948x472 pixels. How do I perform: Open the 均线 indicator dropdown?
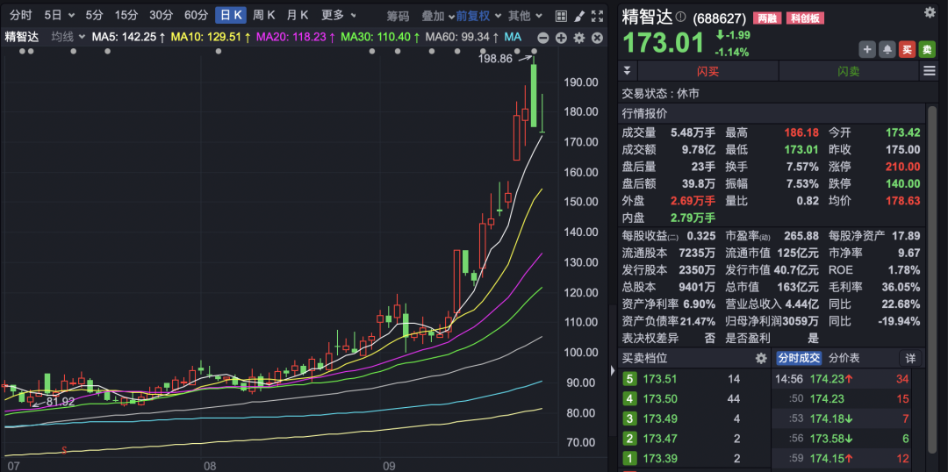68,38
